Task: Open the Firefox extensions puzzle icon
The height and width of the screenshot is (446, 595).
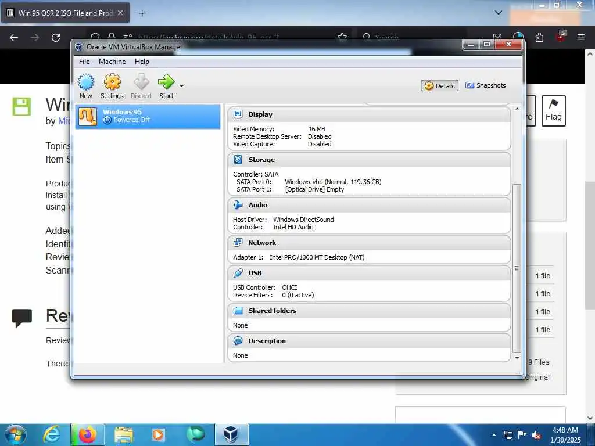Action: [x=539, y=37]
